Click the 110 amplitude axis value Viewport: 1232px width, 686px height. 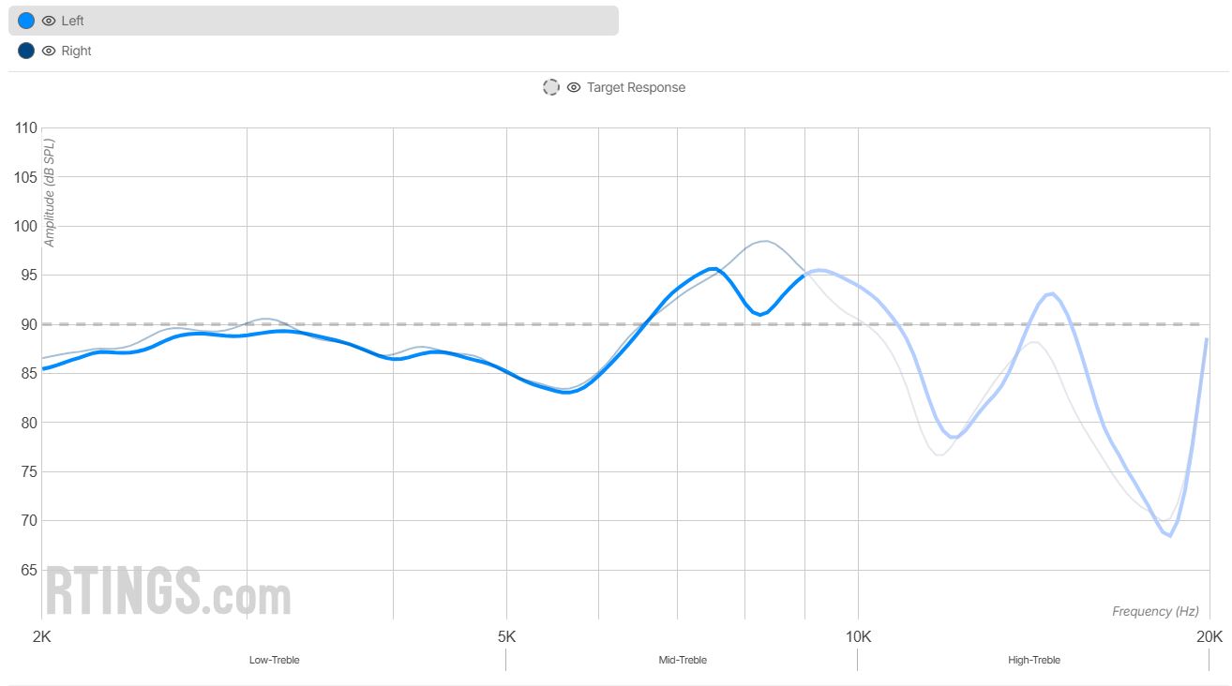(26, 128)
